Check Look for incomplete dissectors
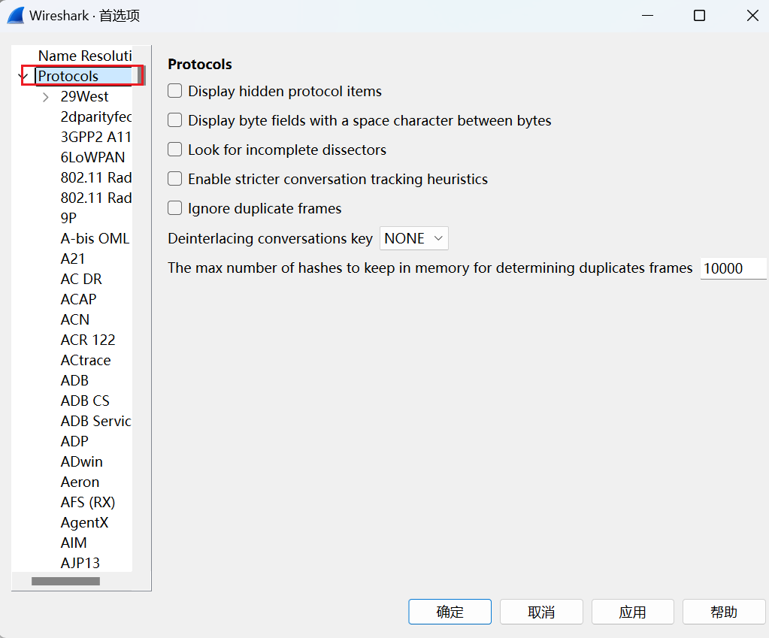Viewport: 769px width, 638px height. point(175,150)
